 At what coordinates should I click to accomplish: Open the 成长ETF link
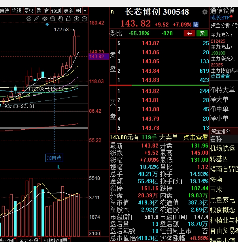click(220, 18)
